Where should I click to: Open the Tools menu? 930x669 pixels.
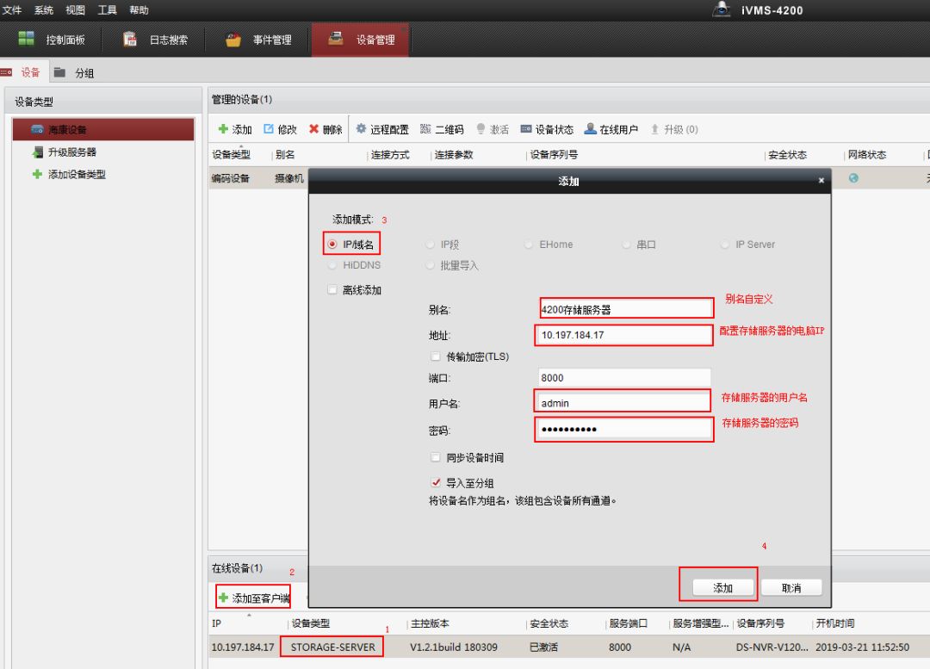(x=107, y=10)
